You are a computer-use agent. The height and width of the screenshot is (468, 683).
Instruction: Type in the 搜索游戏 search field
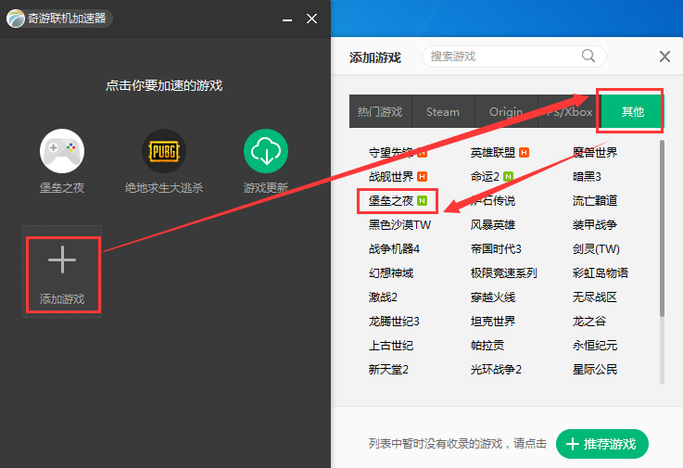click(x=514, y=57)
